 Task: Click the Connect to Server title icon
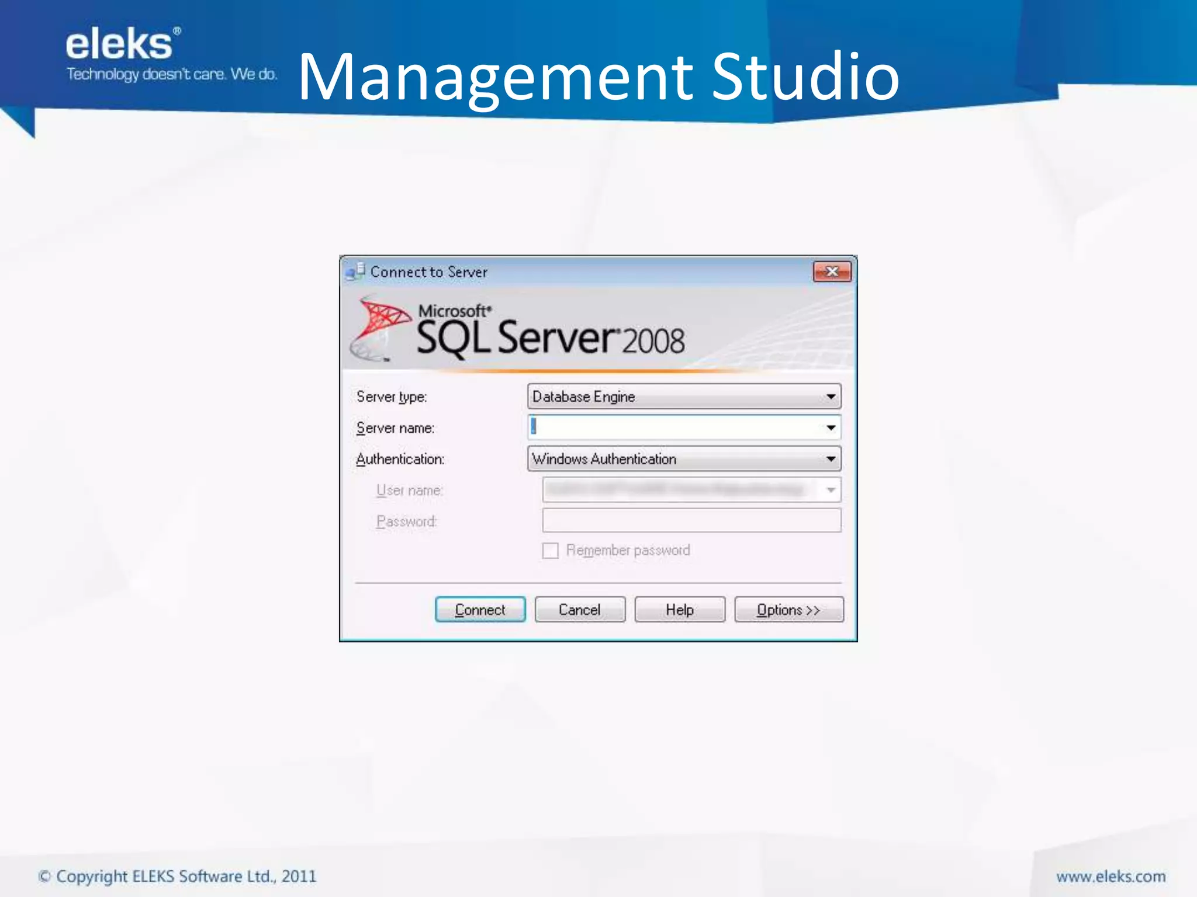(x=355, y=272)
